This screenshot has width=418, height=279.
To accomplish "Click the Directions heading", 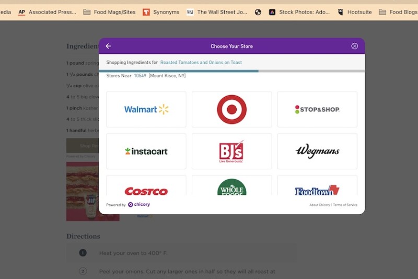I will click(83, 236).
